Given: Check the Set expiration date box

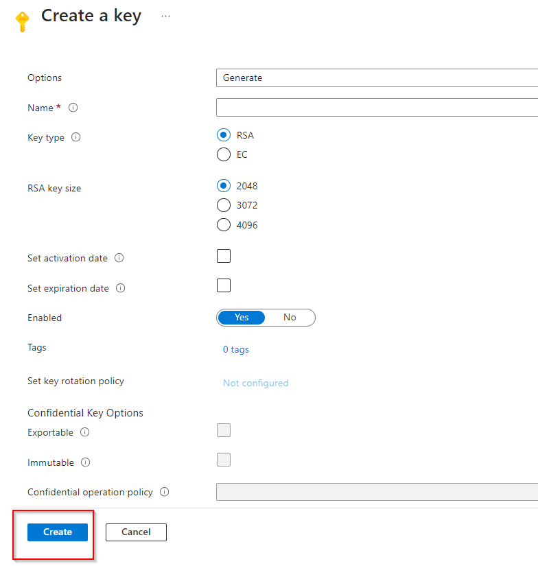Looking at the screenshot, I should coord(224,285).
